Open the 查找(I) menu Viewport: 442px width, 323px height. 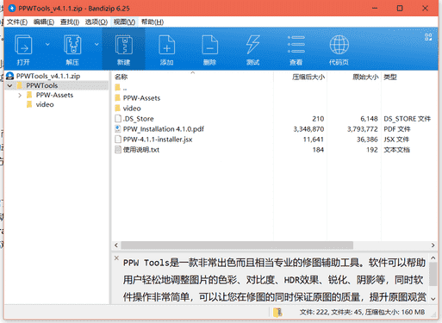tap(70, 22)
